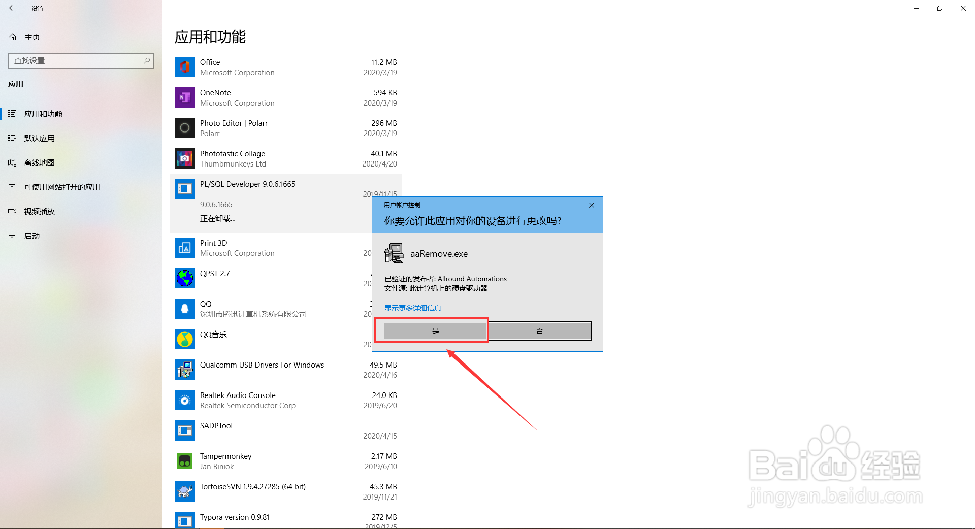Select QQ音乐 entry name

tap(213, 334)
